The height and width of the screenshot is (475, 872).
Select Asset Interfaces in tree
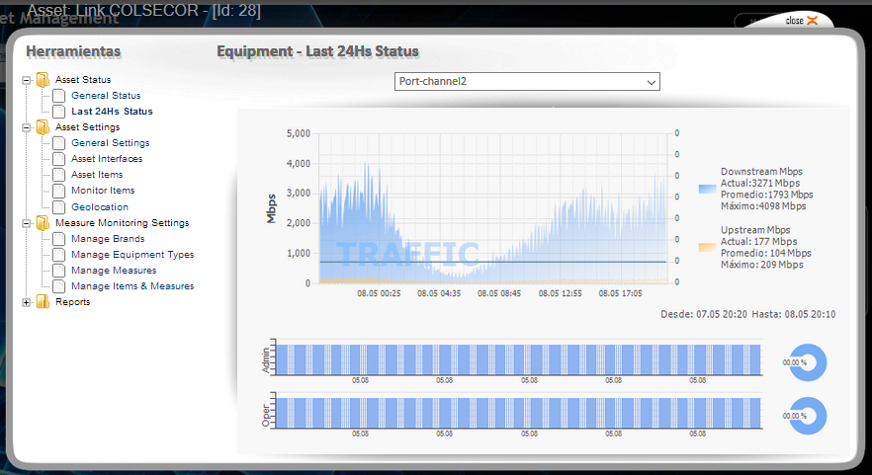click(107, 159)
